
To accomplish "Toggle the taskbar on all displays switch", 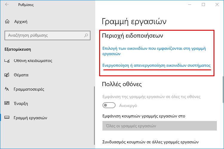I will click(x=109, y=105).
